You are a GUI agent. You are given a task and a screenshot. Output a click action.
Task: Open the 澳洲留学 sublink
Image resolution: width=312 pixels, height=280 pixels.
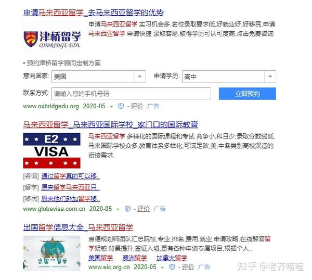tap(135, 258)
